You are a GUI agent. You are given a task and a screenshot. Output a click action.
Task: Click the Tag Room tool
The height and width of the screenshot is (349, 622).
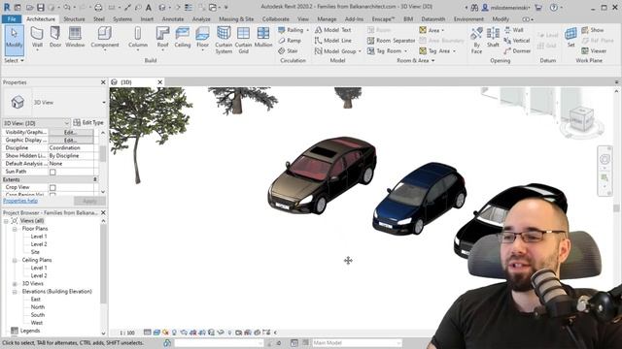tap(385, 51)
